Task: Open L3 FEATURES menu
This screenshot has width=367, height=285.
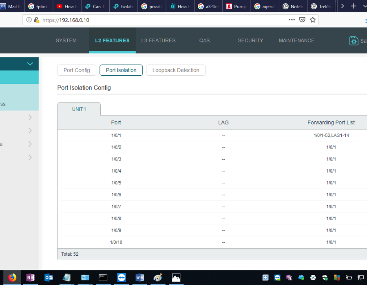Action: click(x=158, y=40)
